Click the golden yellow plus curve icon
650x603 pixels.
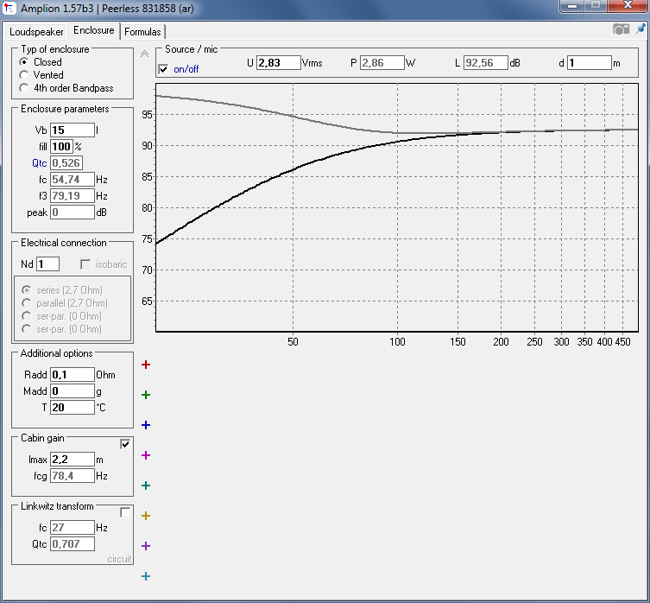146,516
